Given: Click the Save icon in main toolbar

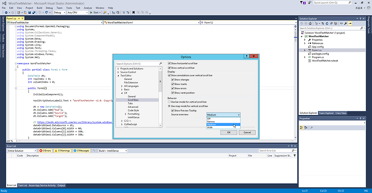Looking at the screenshot, I should [29, 12].
